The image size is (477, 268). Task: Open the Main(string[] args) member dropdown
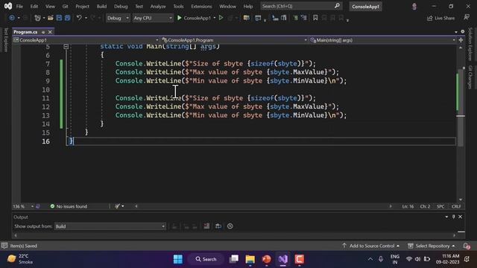pos(382,40)
